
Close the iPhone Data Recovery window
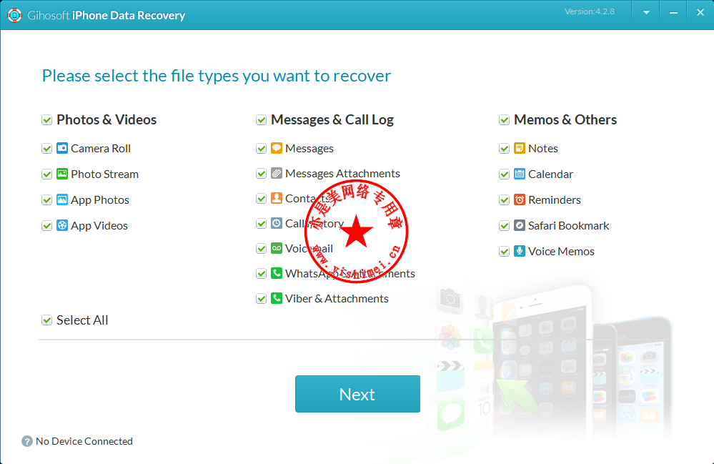tap(700, 13)
